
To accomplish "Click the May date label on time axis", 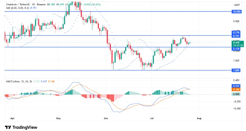I will point(58,118).
